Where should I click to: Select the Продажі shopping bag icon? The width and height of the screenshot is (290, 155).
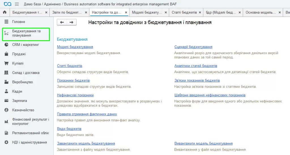pyautogui.click(x=6, y=54)
